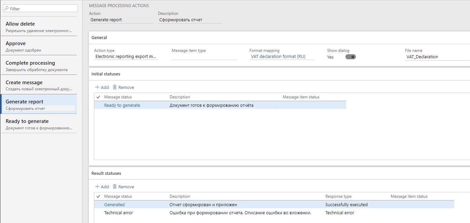Image resolution: width=470 pixels, height=223 pixels.
Task: Click the Generated status link in Result statuses
Action: (x=114, y=204)
